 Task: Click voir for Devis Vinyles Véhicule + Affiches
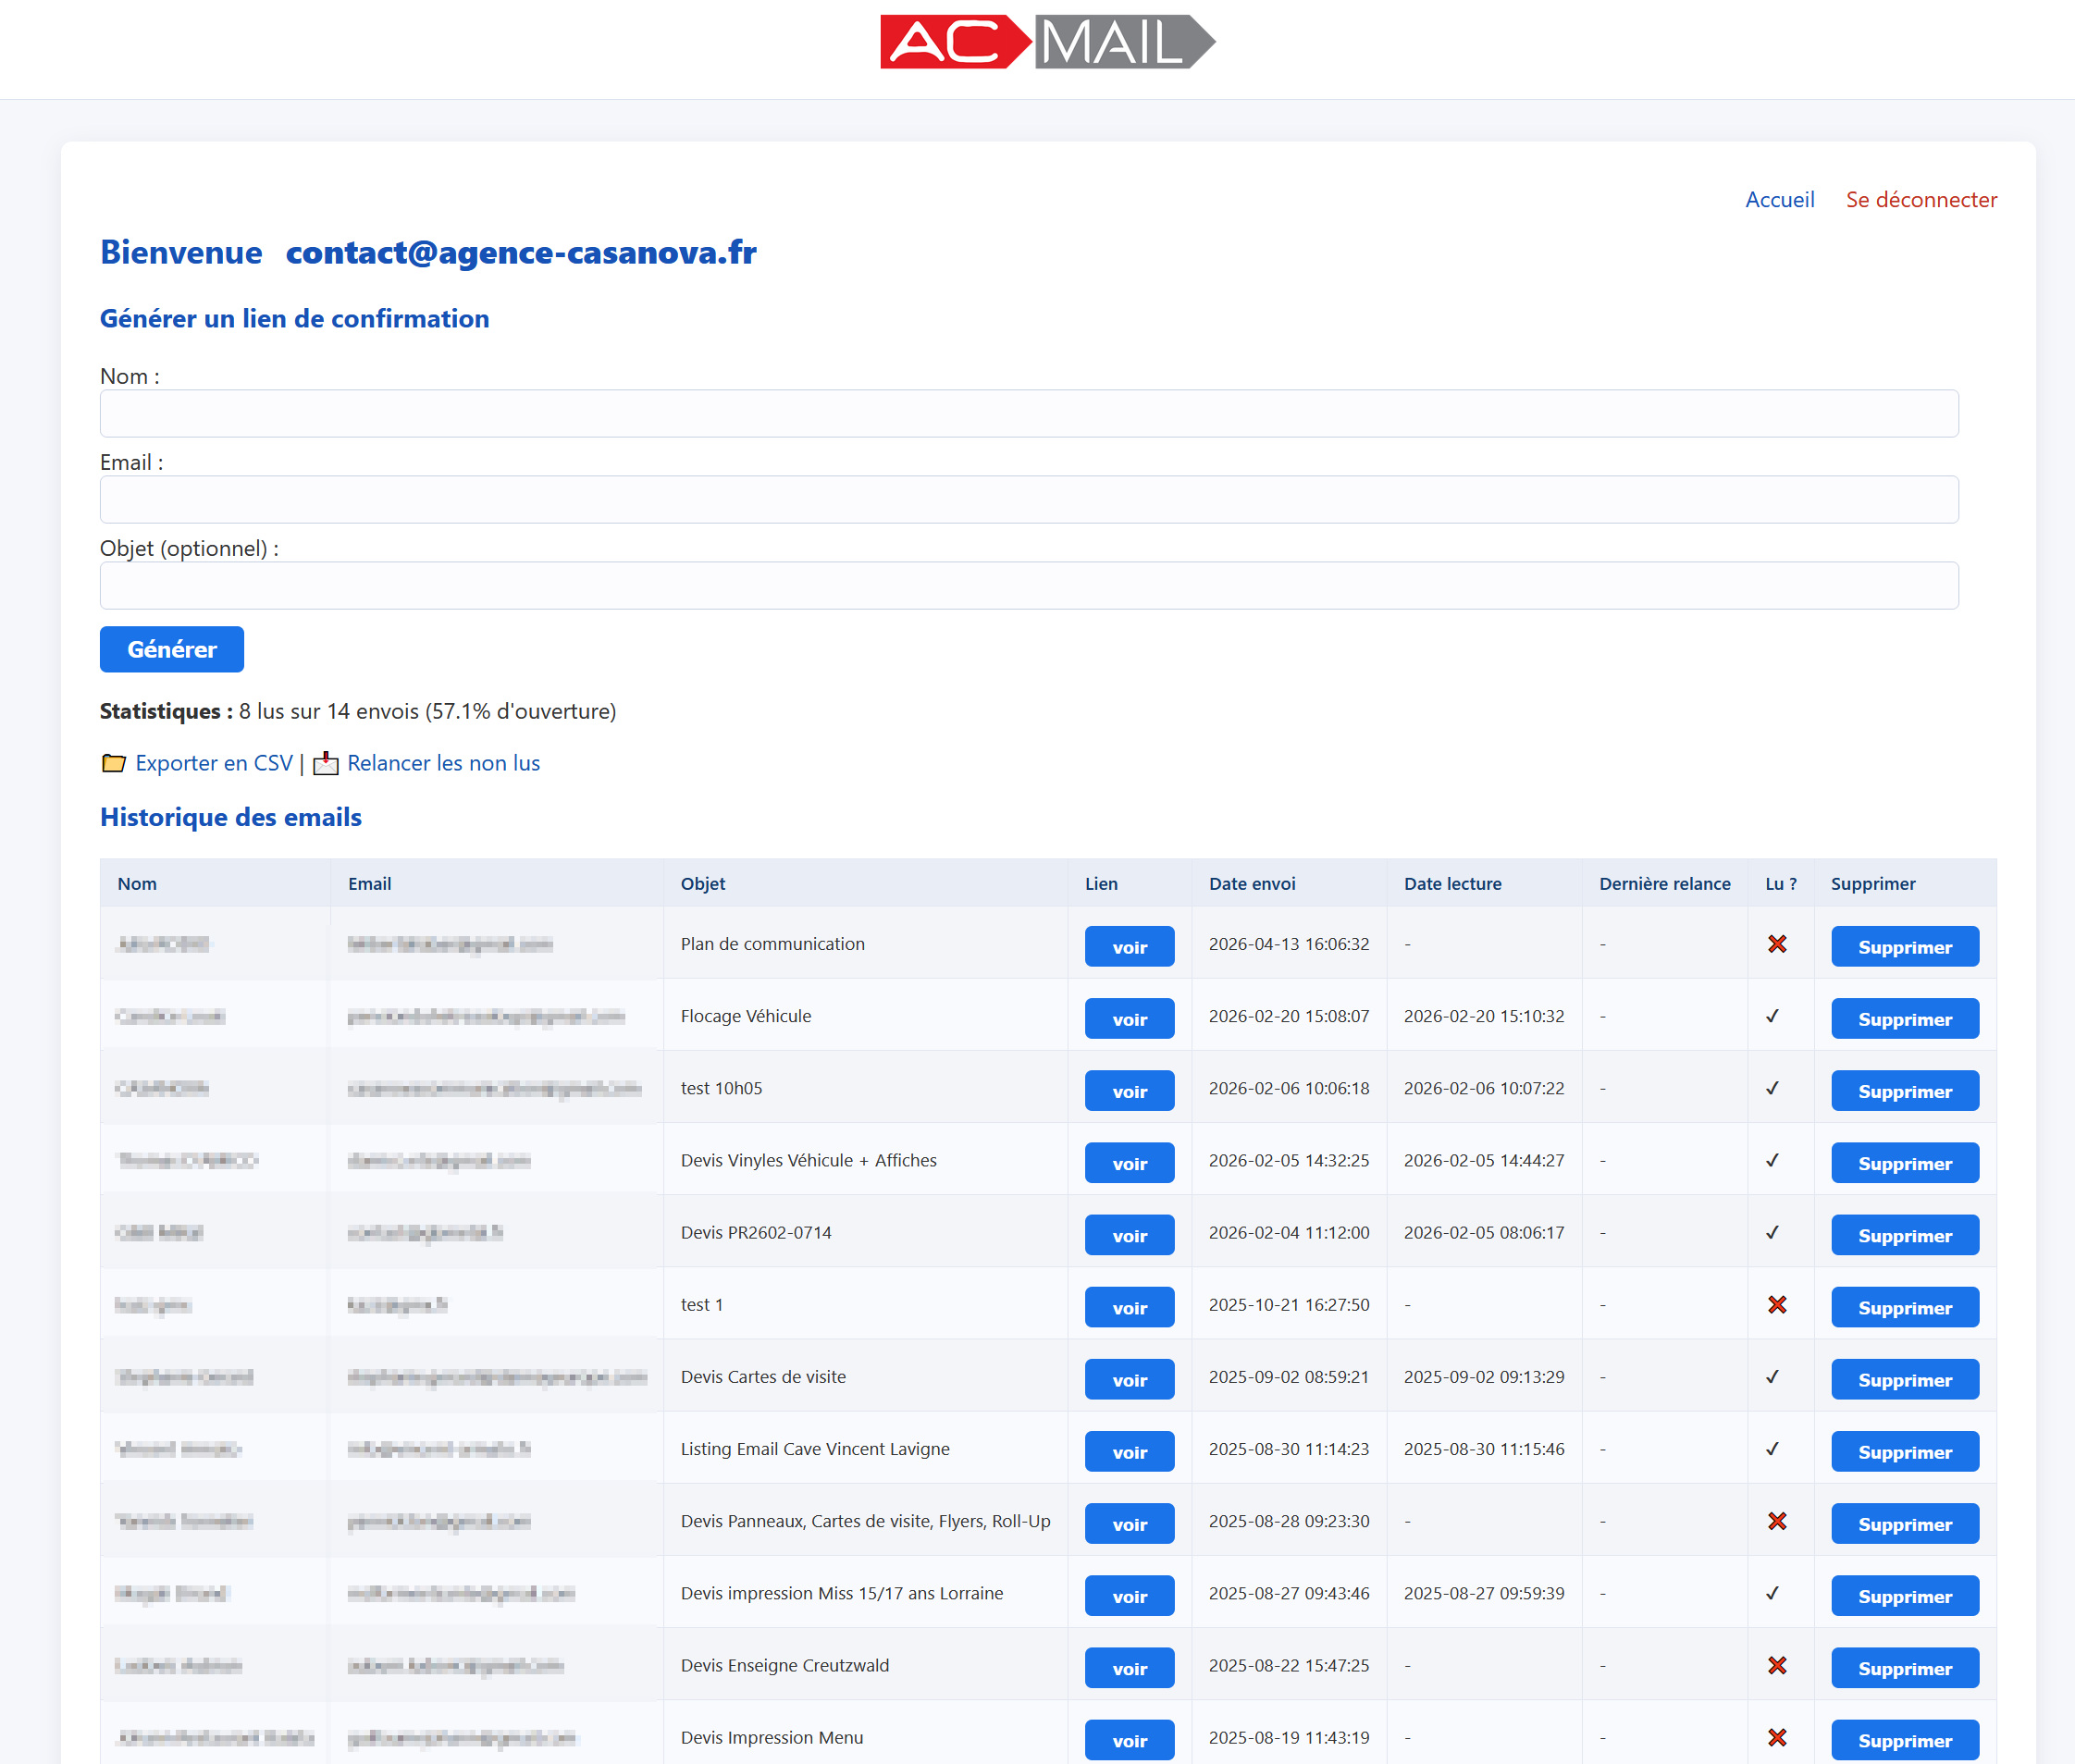coord(1129,1163)
